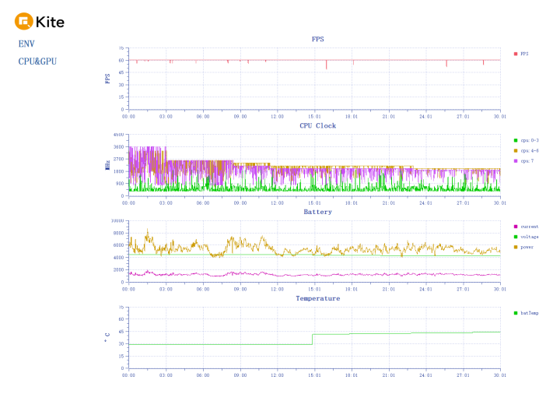Toggle the current series legend entry
The image size is (560, 408).
[x=526, y=227]
